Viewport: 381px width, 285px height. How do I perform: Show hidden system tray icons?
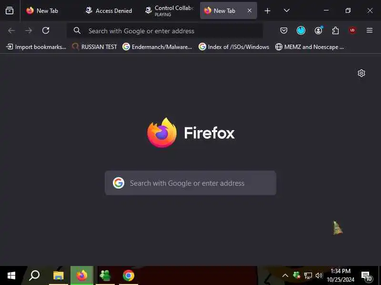pyautogui.click(x=285, y=275)
